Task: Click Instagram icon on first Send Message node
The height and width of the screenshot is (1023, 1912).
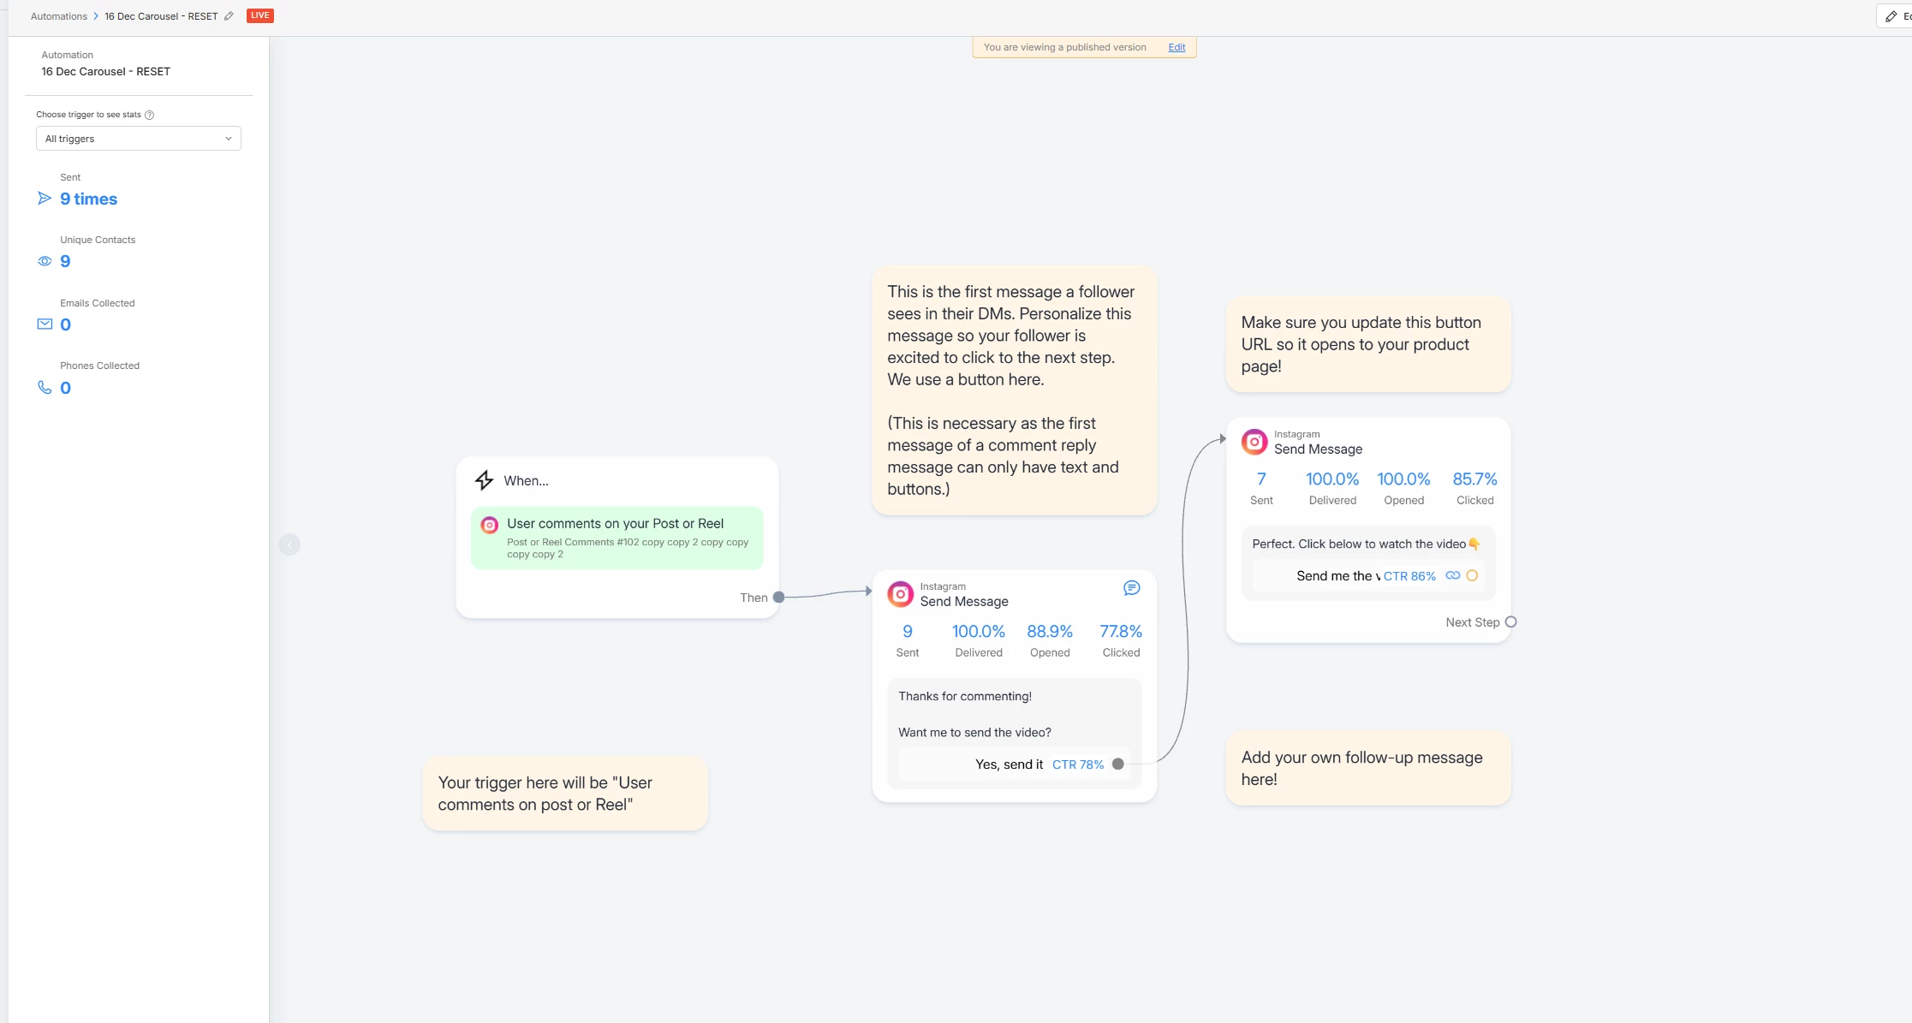Action: tap(900, 594)
